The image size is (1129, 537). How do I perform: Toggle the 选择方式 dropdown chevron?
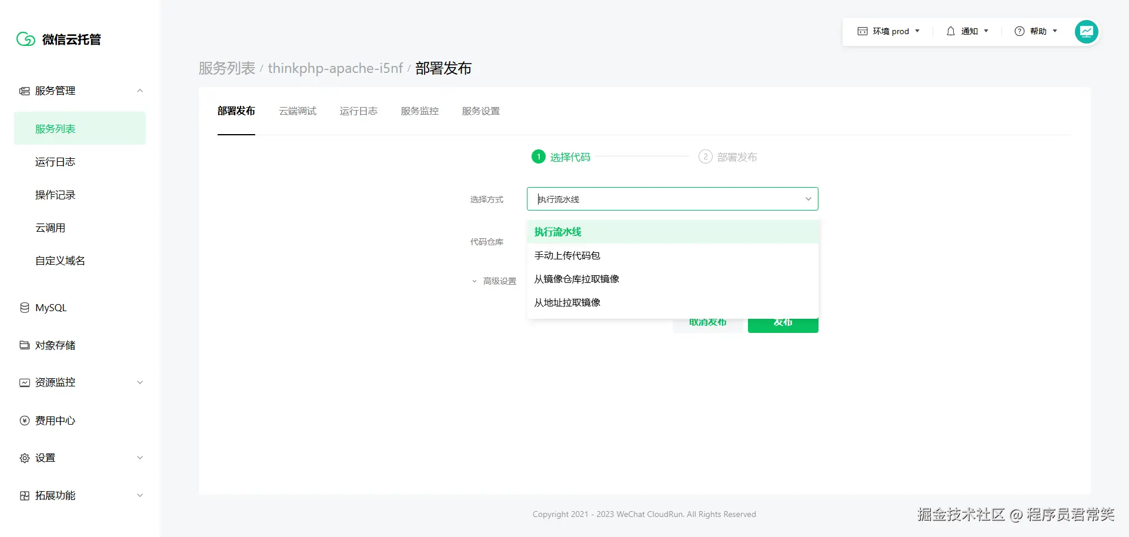pyautogui.click(x=809, y=199)
